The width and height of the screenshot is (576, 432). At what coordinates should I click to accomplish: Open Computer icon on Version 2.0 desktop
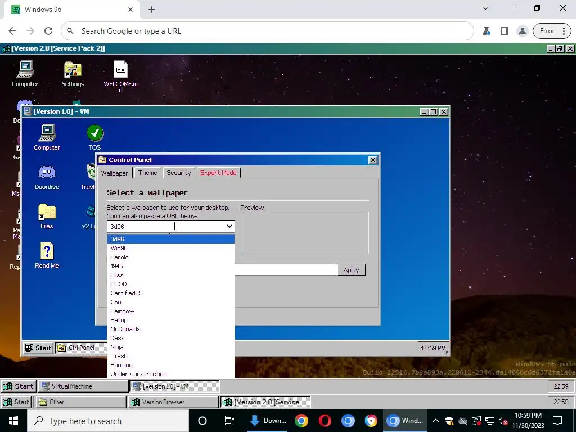(x=25, y=74)
